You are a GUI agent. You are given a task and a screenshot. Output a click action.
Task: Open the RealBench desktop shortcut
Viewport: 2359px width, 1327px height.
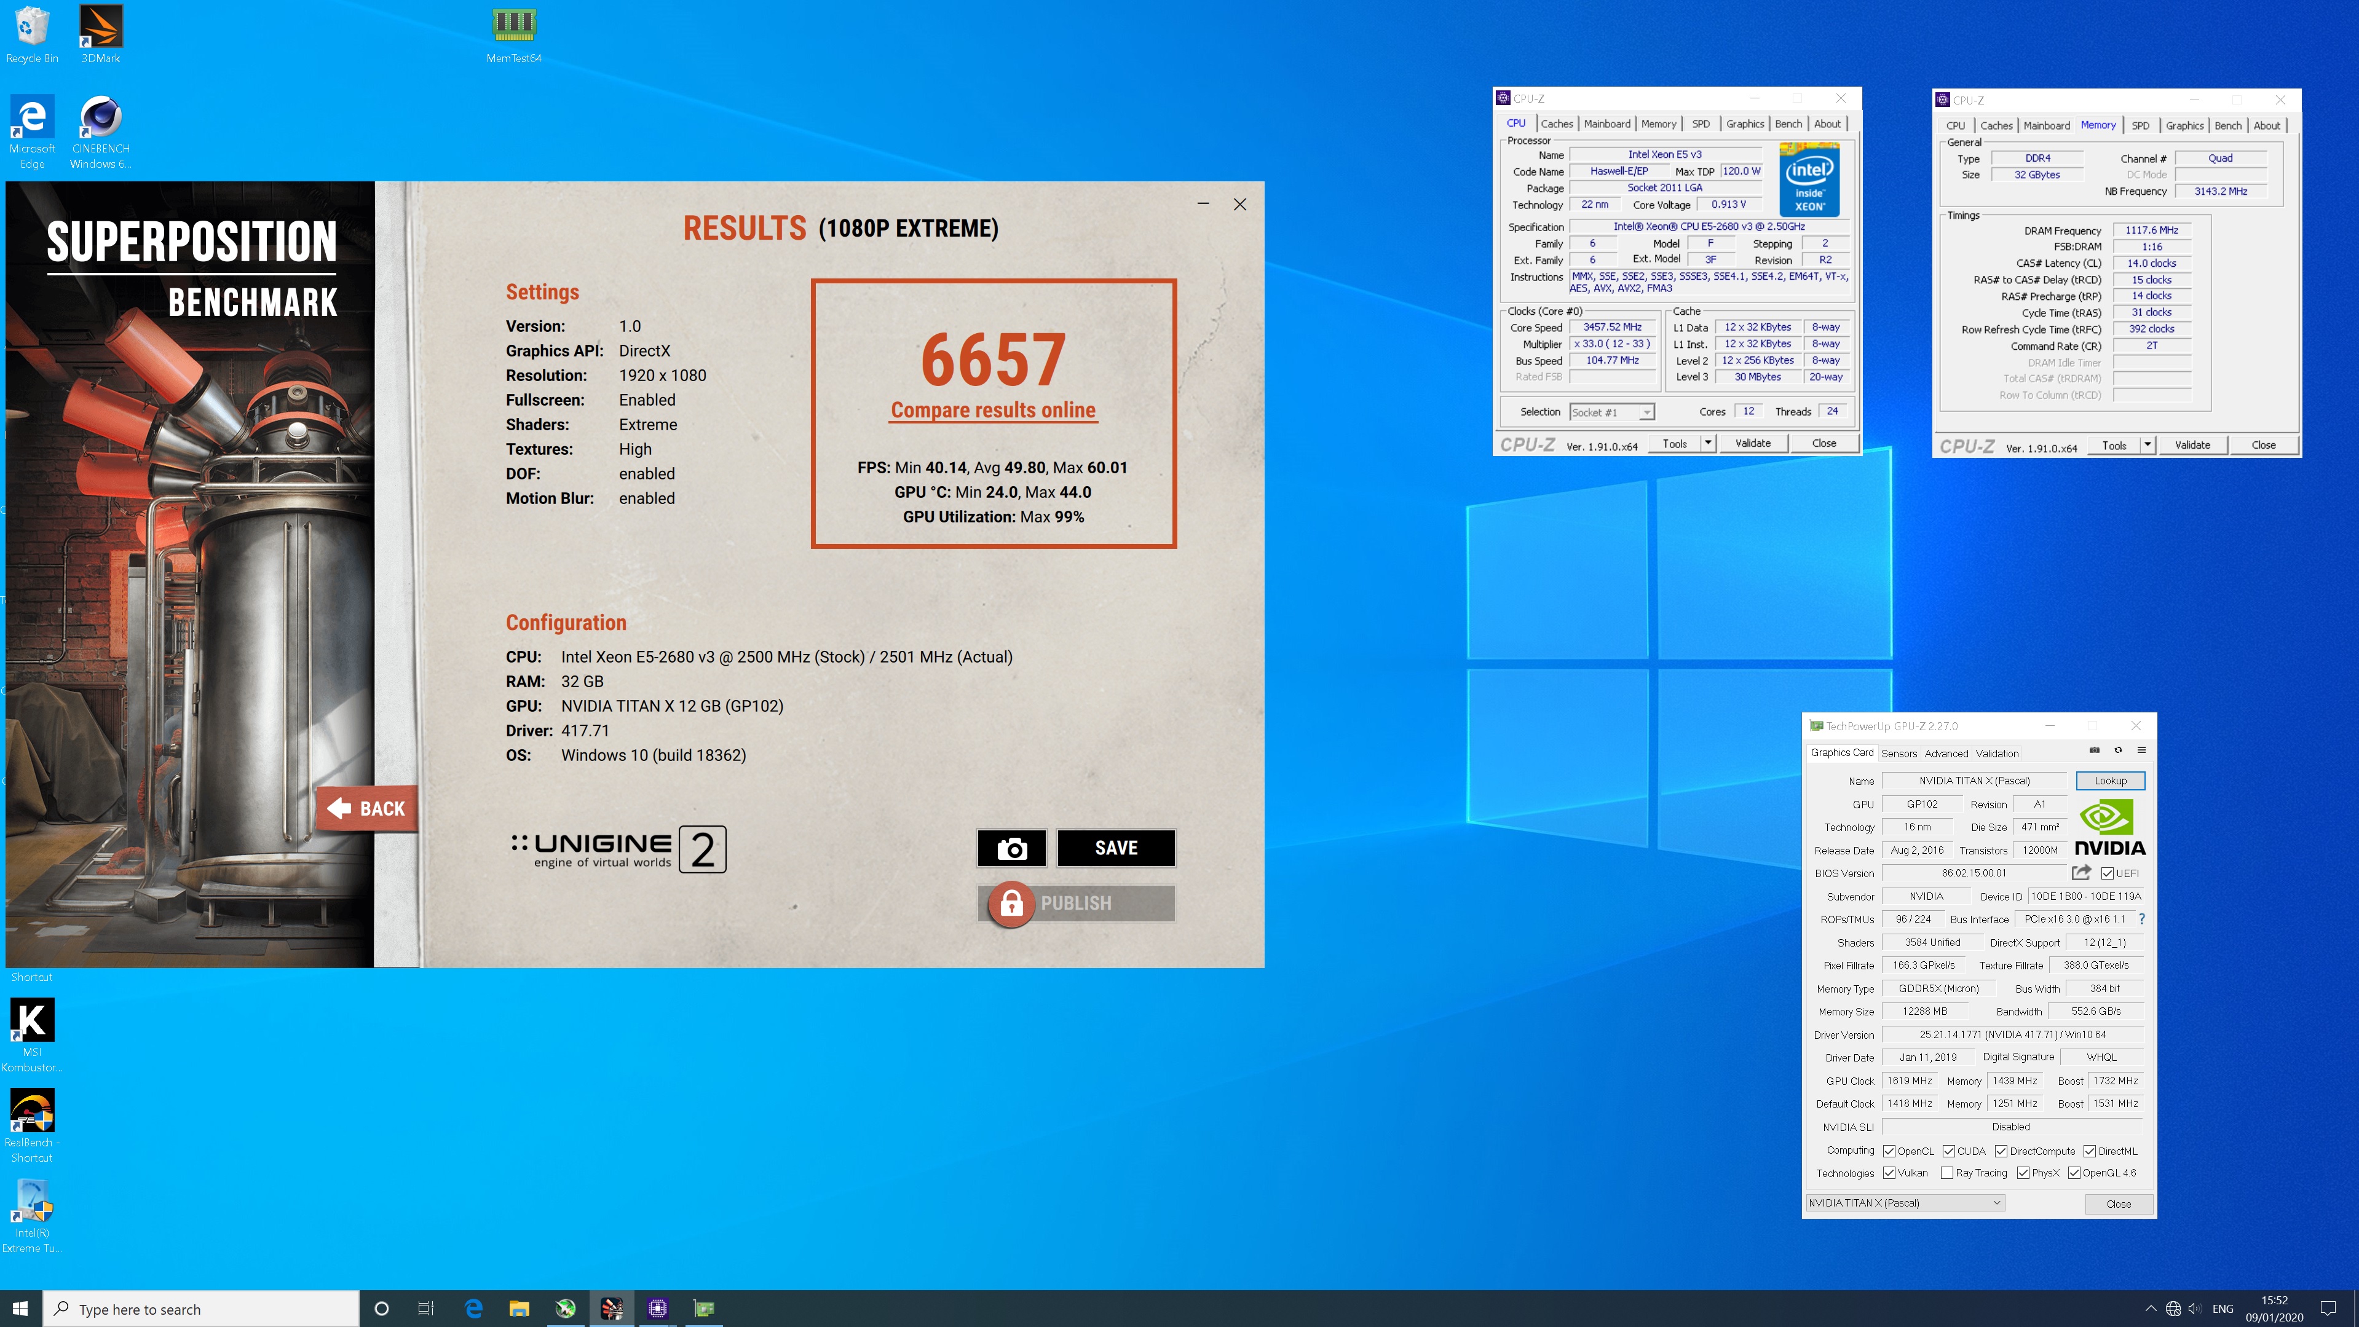coord(32,1125)
